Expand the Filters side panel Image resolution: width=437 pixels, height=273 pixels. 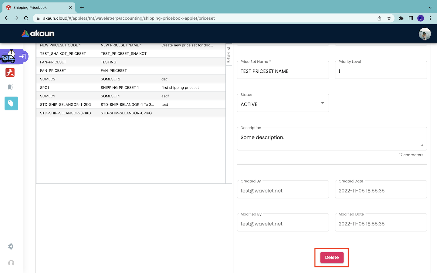(x=229, y=55)
